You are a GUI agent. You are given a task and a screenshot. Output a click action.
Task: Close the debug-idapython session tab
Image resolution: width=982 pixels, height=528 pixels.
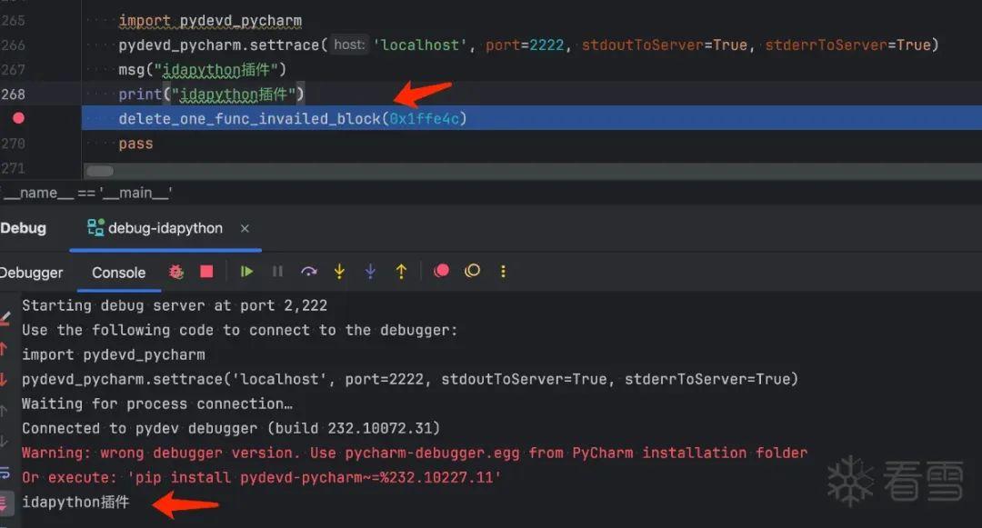pos(244,229)
